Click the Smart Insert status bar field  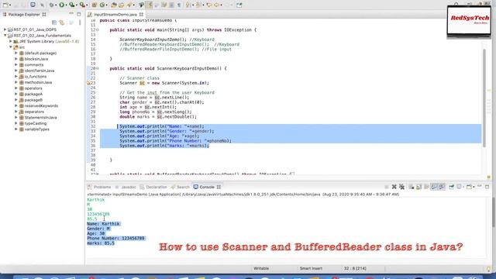(x=311, y=268)
